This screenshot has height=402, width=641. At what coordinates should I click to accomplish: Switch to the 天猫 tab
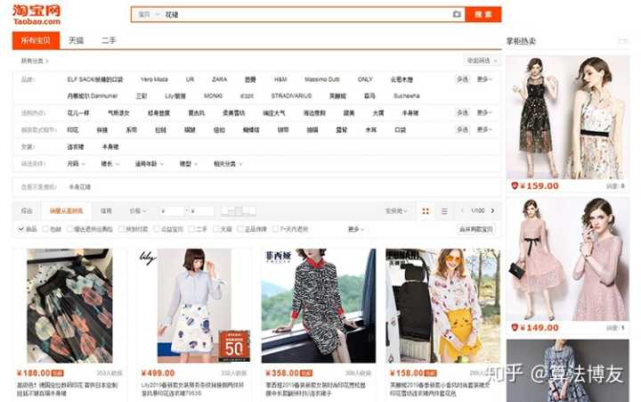(76, 40)
